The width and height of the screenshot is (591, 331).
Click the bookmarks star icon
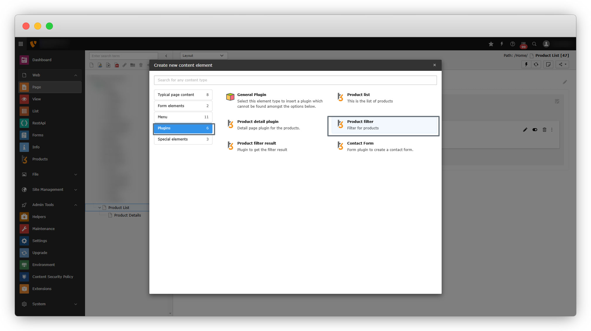pos(491,44)
